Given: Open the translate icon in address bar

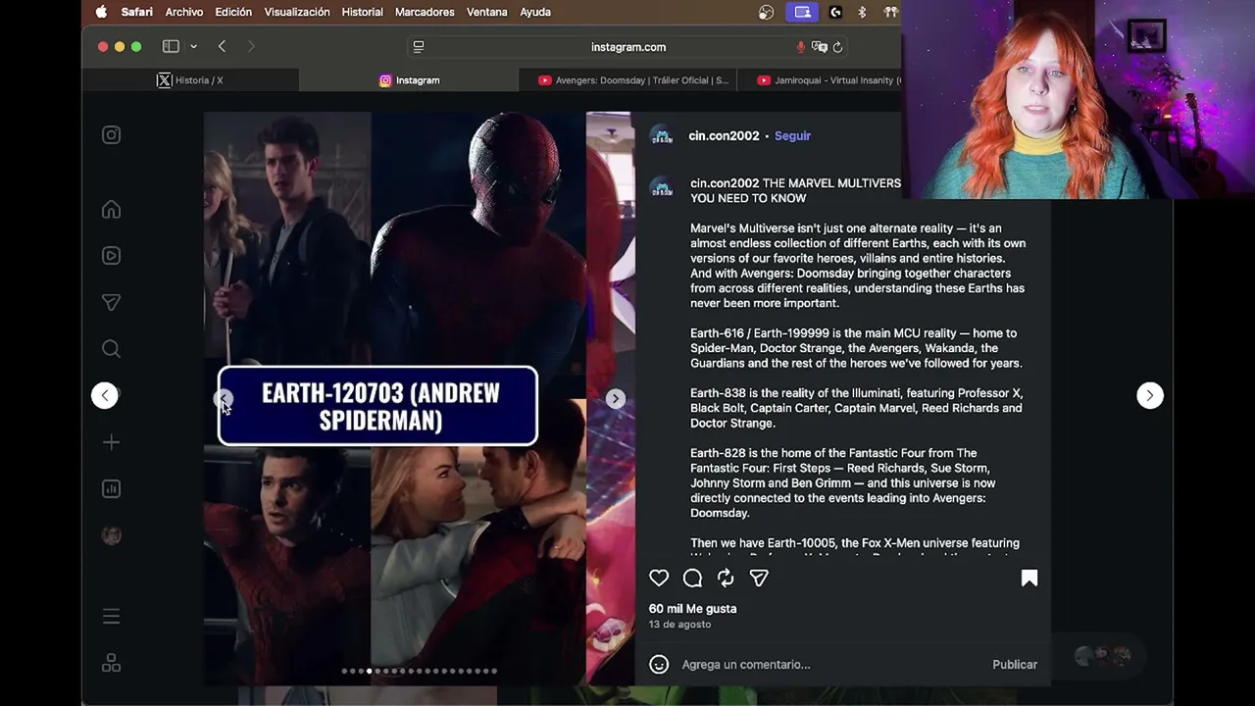Looking at the screenshot, I should click(820, 47).
